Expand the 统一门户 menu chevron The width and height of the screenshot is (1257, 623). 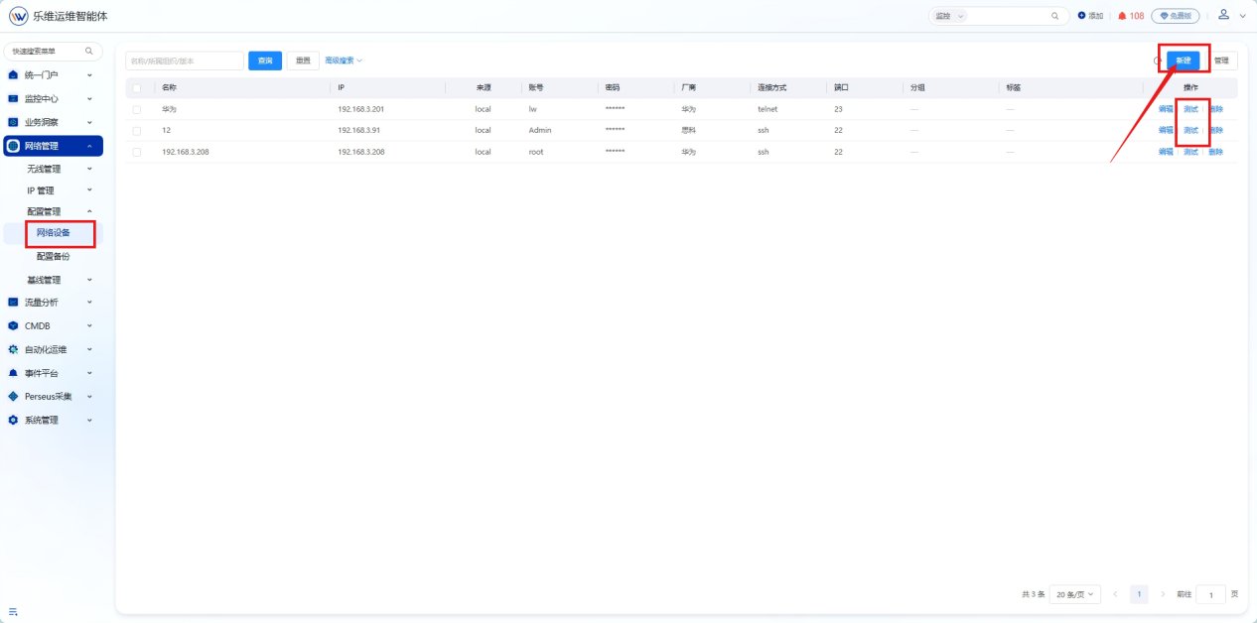coord(89,74)
